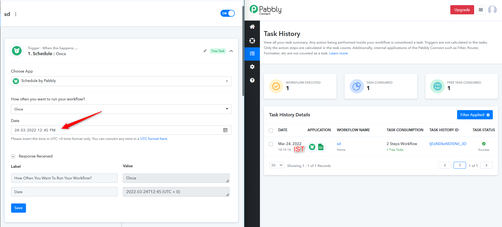Select the Mar 24, 2022 task row checkbox
Screen dimensions: 502x227
[271, 144]
